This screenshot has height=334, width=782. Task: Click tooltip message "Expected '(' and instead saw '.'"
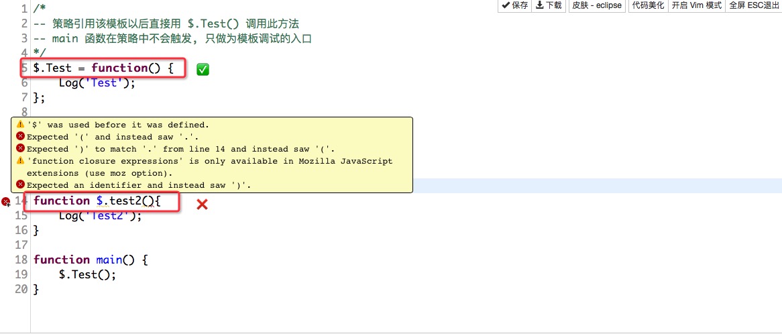point(113,137)
